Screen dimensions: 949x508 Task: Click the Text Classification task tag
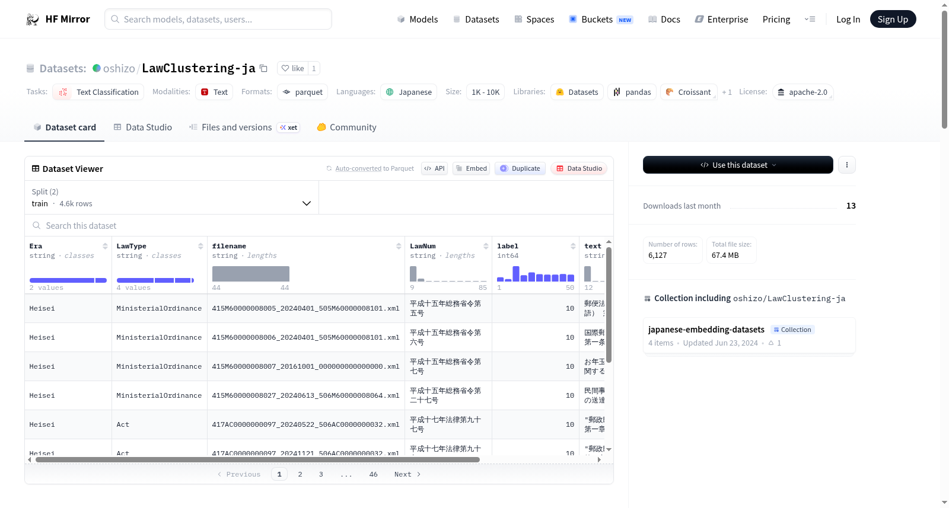coord(98,92)
